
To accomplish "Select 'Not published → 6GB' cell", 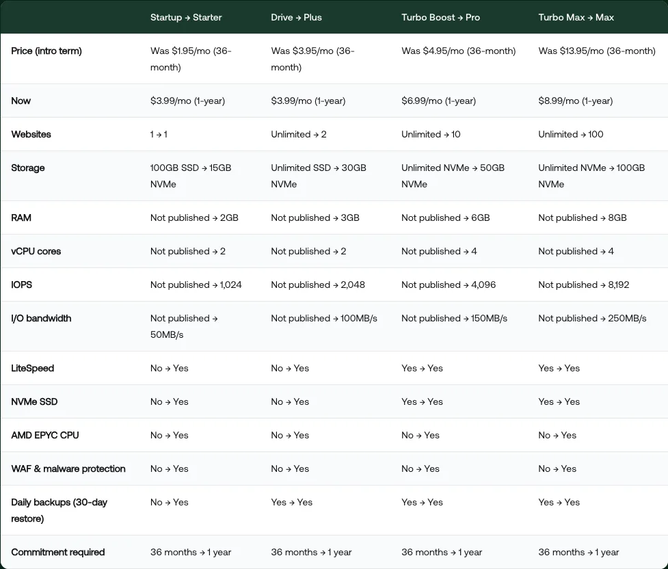I will point(446,217).
